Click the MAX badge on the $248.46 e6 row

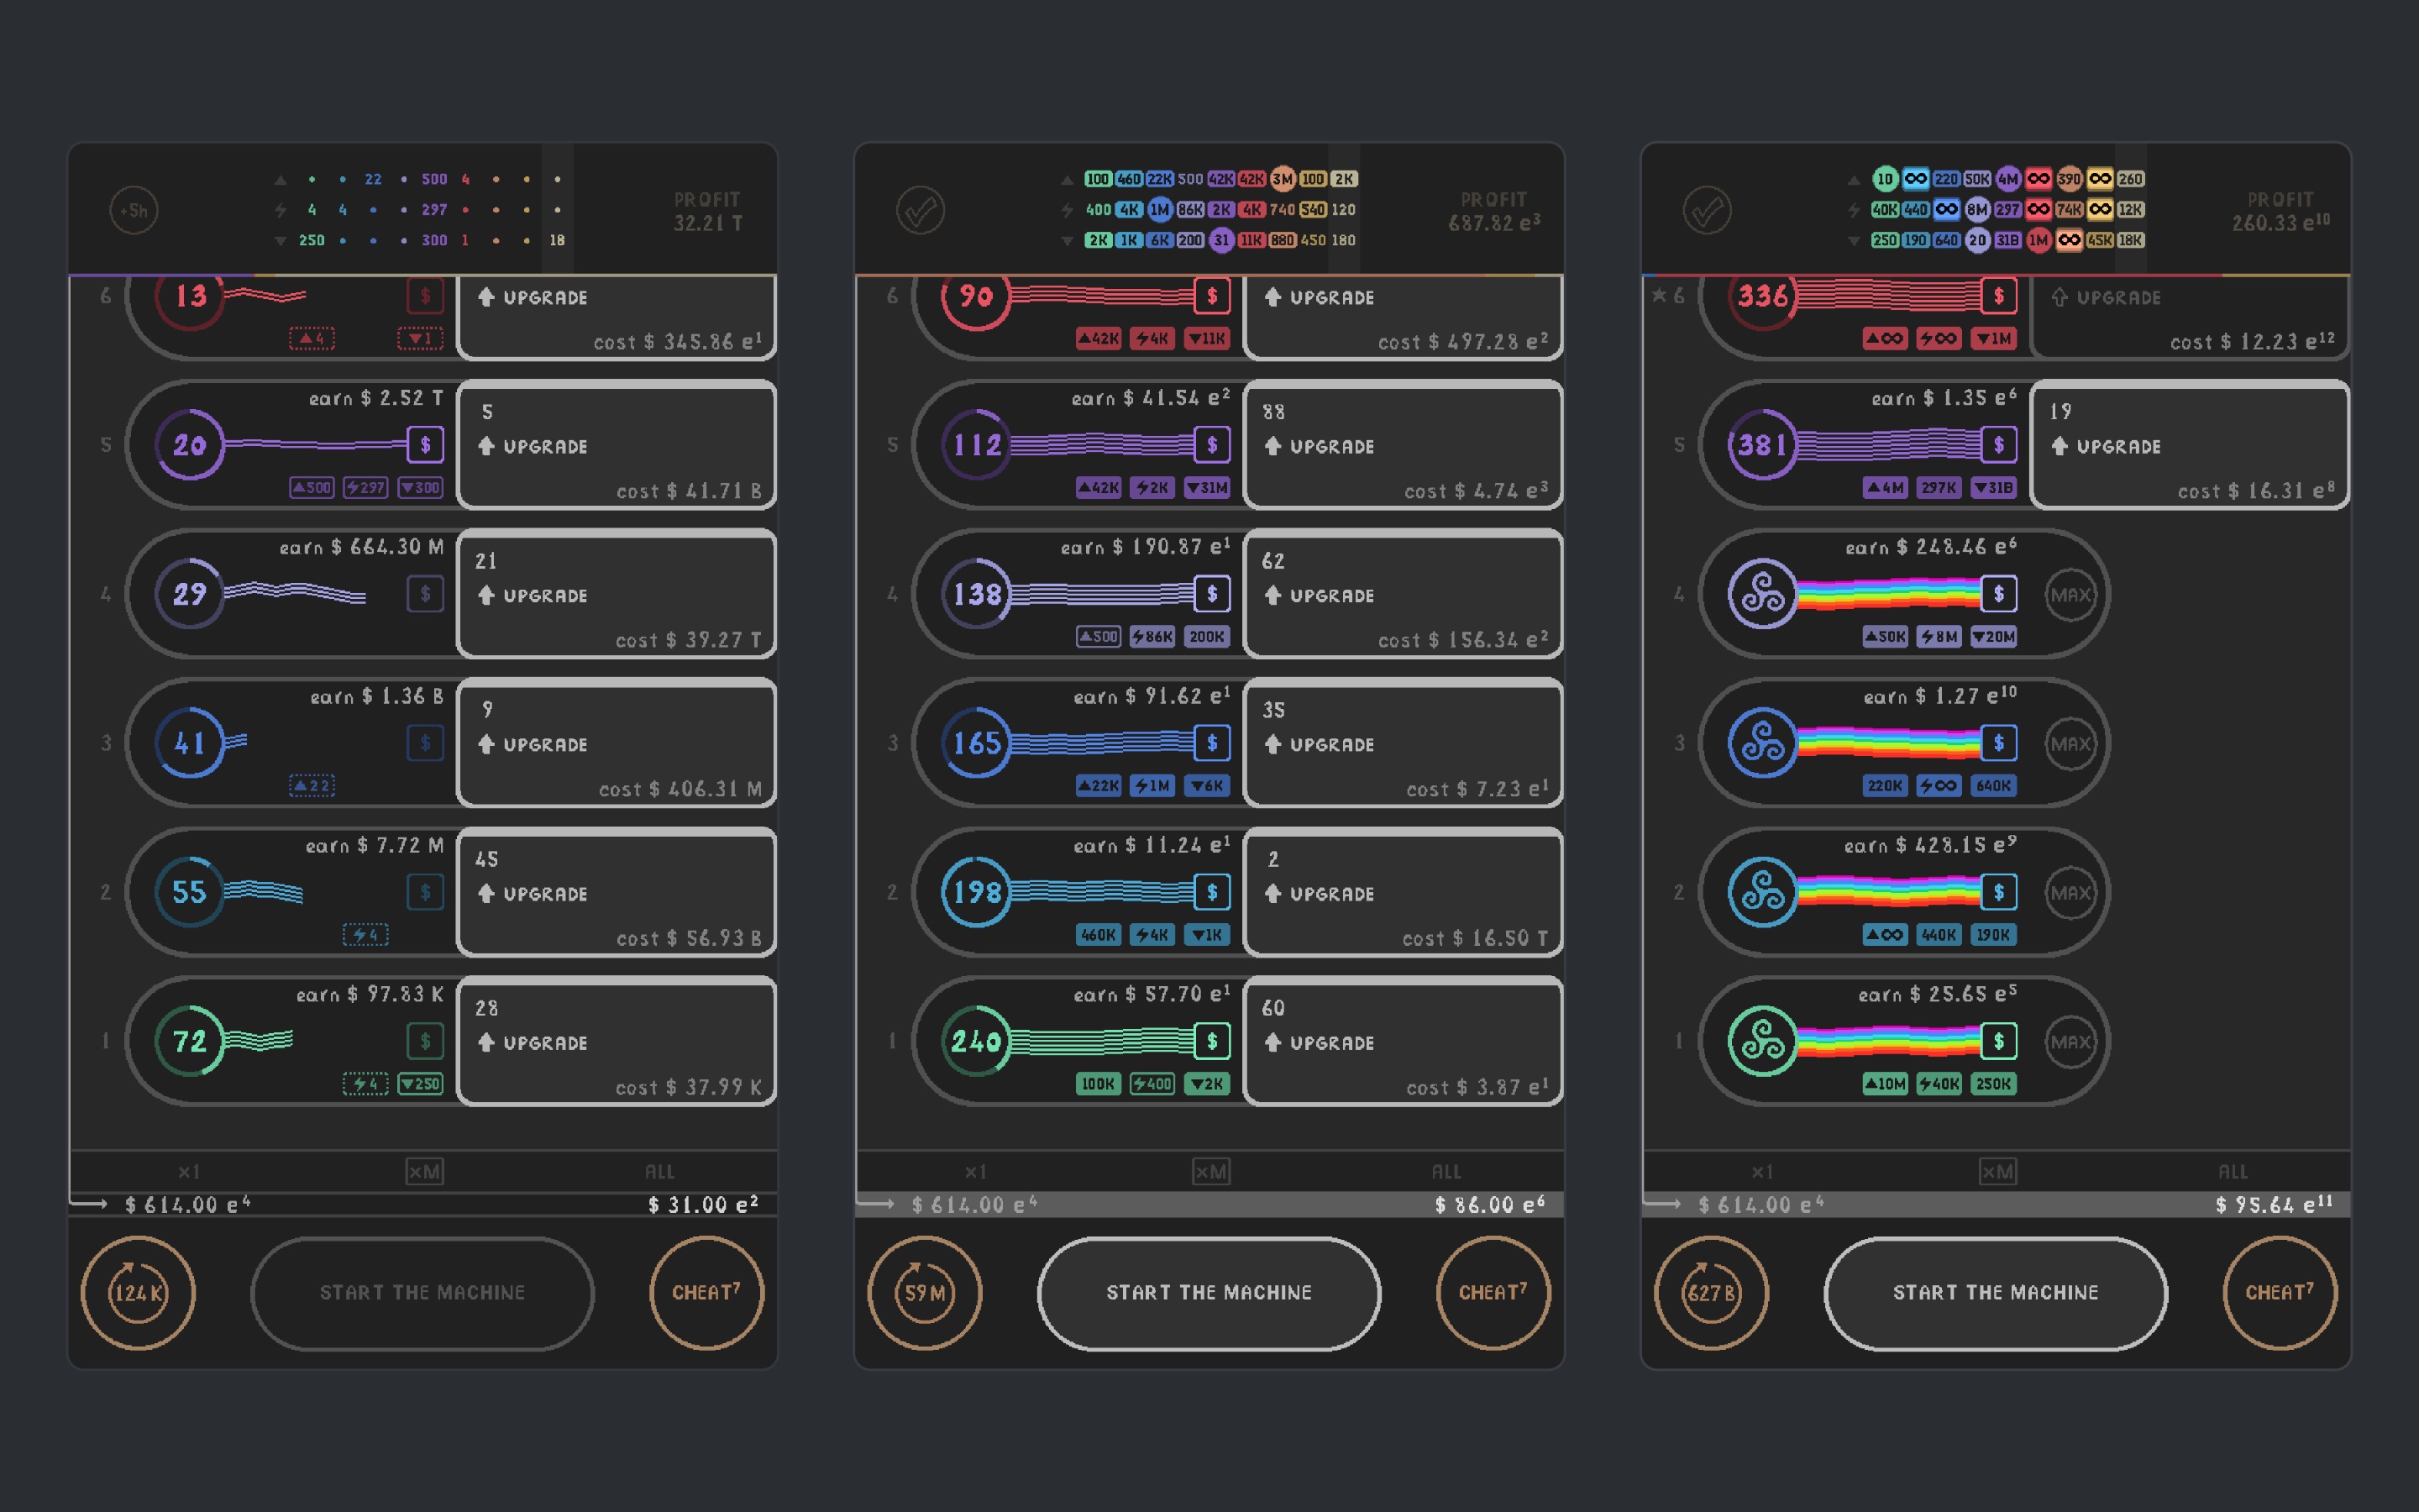click(x=2070, y=594)
